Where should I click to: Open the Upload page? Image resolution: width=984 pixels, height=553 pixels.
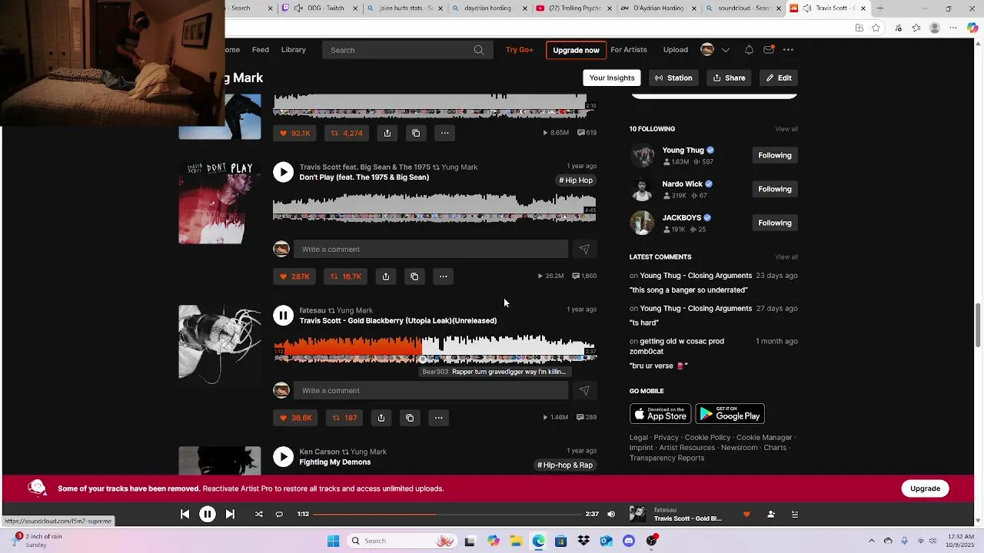click(675, 50)
